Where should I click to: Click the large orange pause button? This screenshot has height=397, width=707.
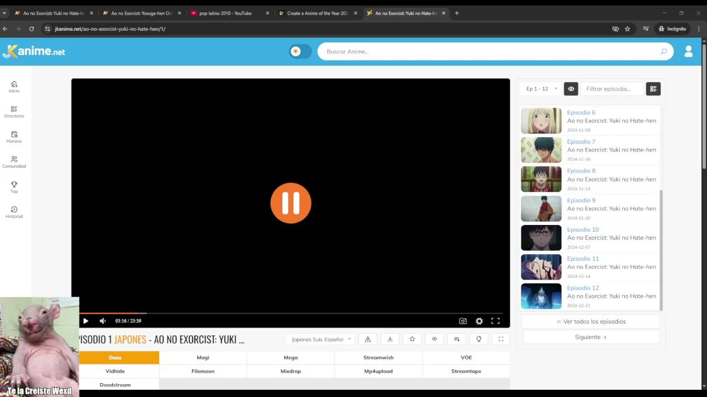coord(291,203)
